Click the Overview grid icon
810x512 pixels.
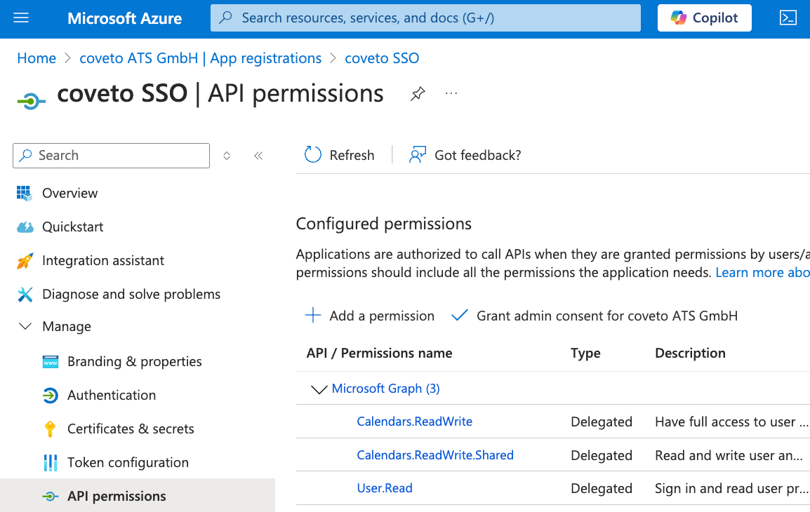25,193
